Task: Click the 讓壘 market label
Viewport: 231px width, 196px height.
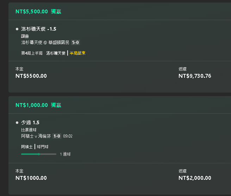Action: [25, 36]
